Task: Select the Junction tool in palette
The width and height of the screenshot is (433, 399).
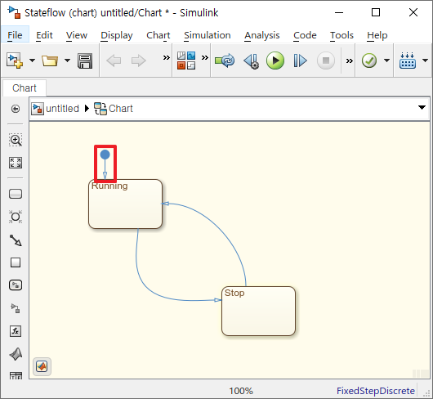Action: pos(16,217)
